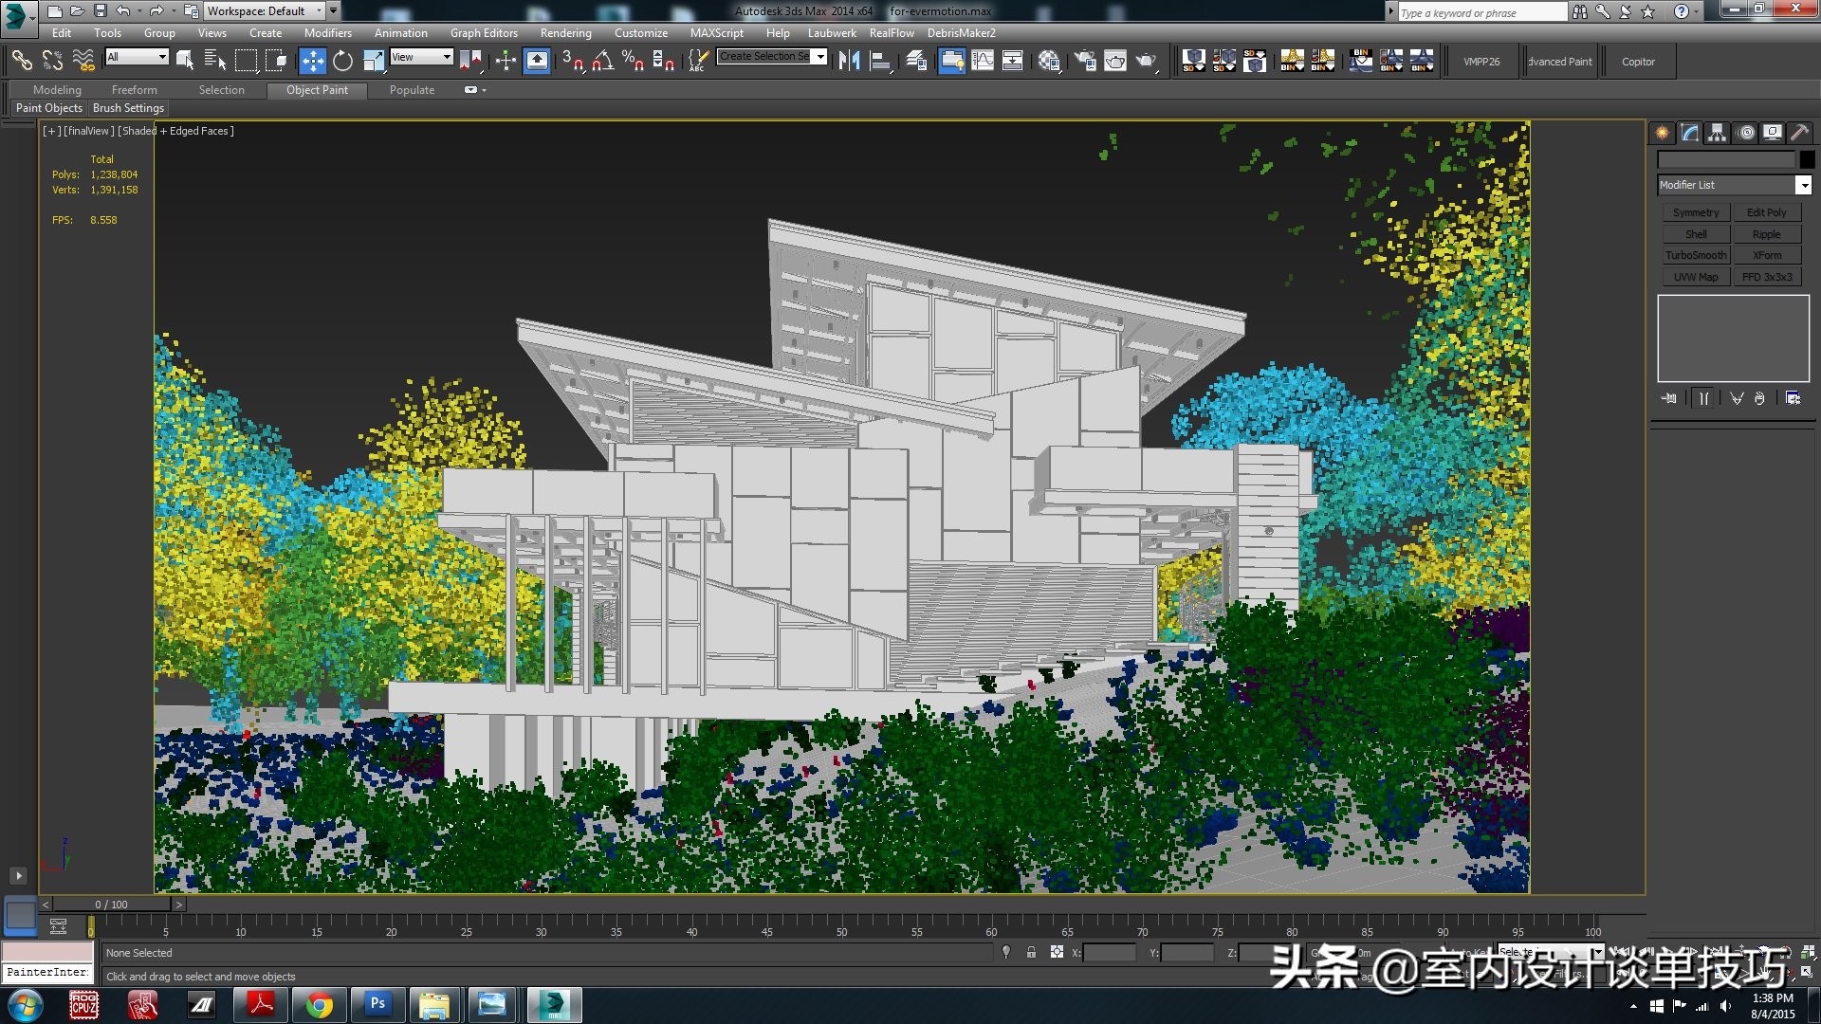
Task: Click the Render Production teapot icon
Action: (x=1146, y=62)
